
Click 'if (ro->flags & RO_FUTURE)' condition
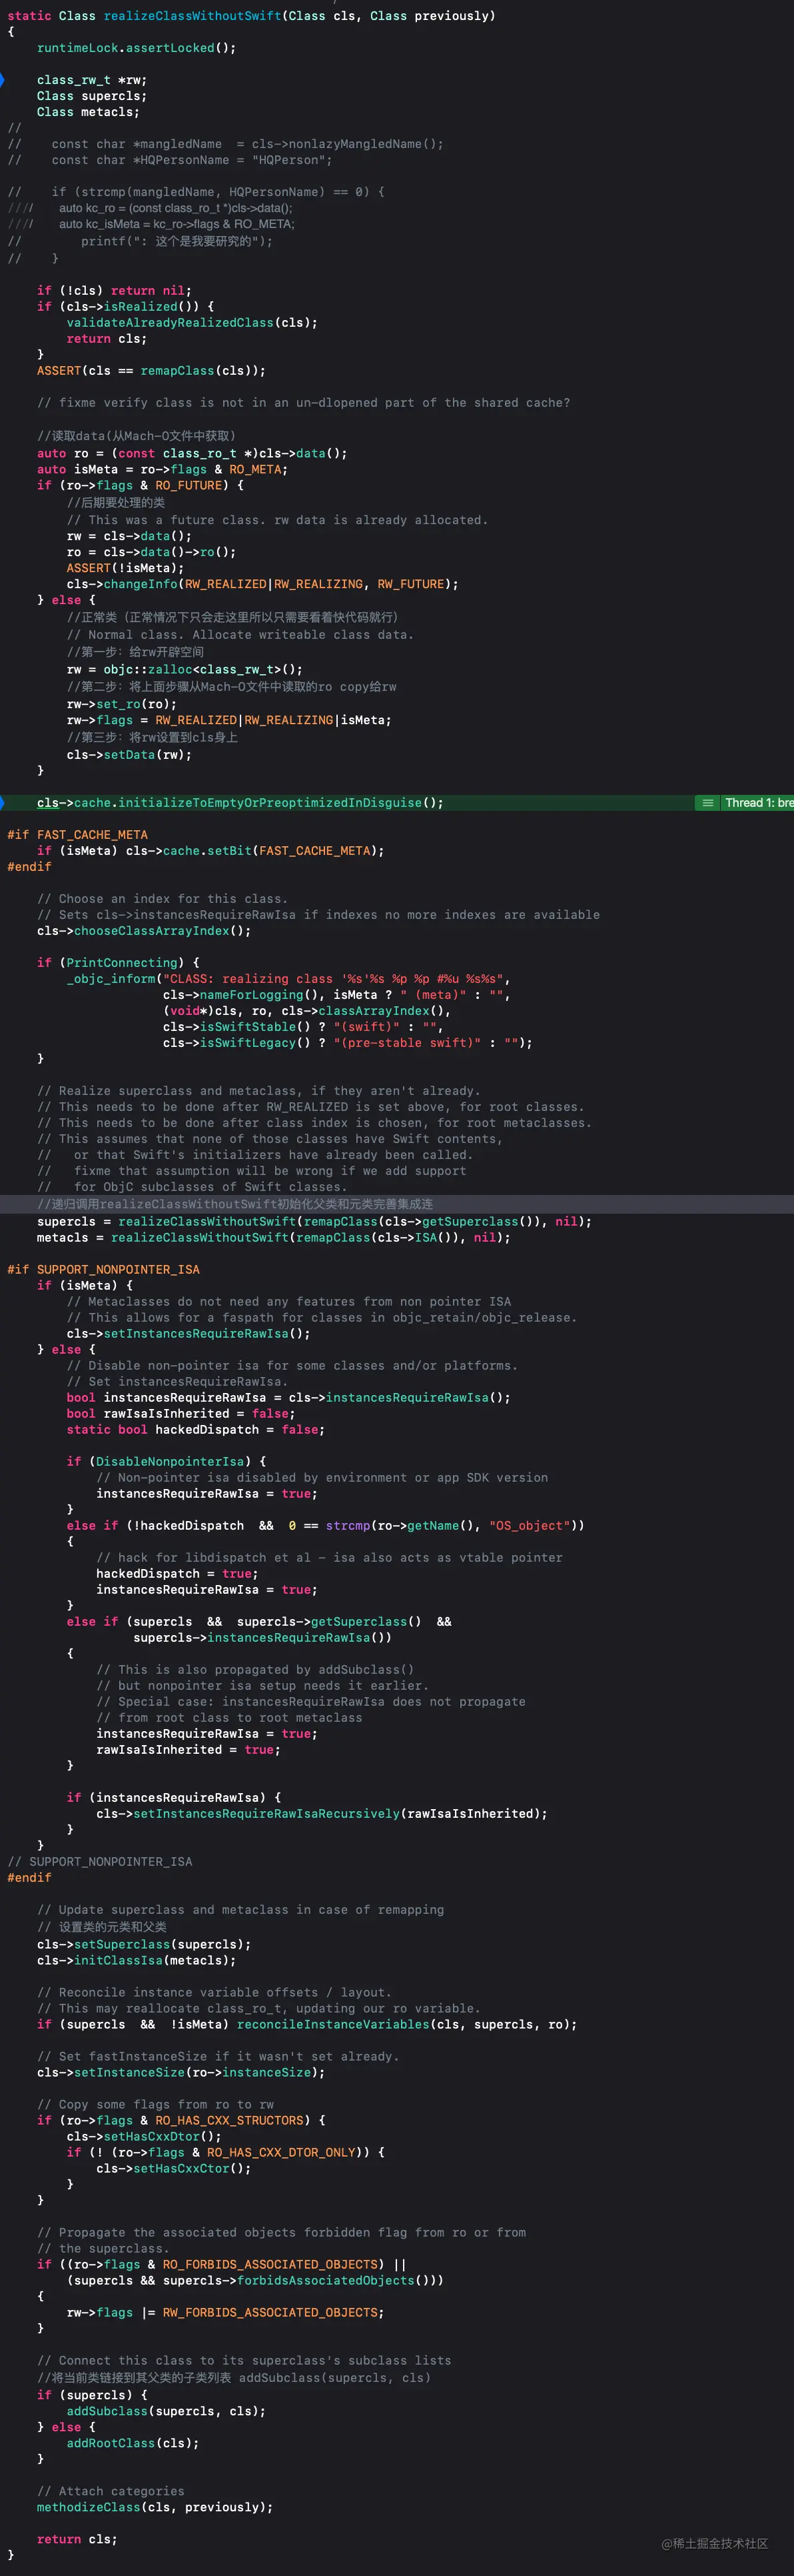click(x=140, y=485)
